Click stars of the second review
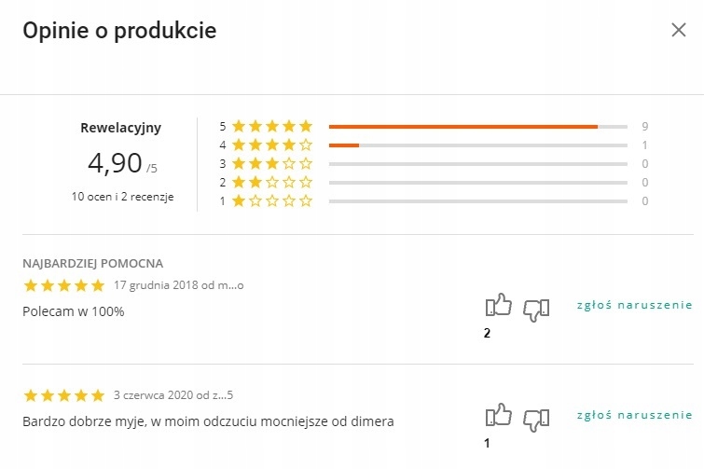Screen dimensions: 704x469 63,395
